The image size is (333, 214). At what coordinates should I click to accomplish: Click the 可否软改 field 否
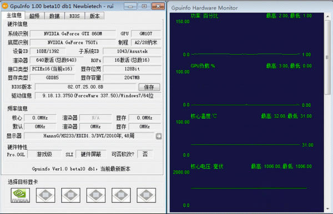[145, 154]
